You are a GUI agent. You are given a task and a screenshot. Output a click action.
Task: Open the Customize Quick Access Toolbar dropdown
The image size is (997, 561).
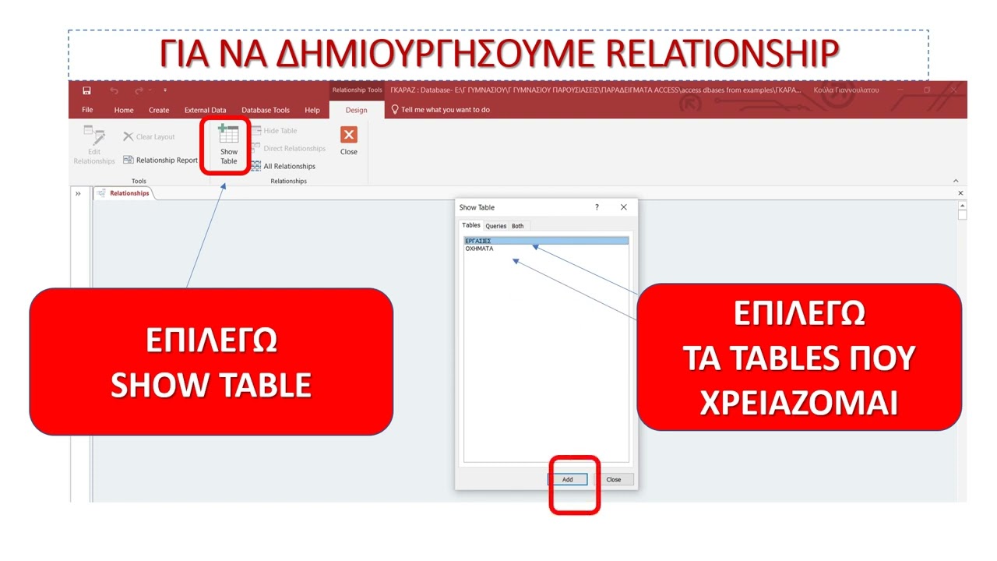coord(165,90)
